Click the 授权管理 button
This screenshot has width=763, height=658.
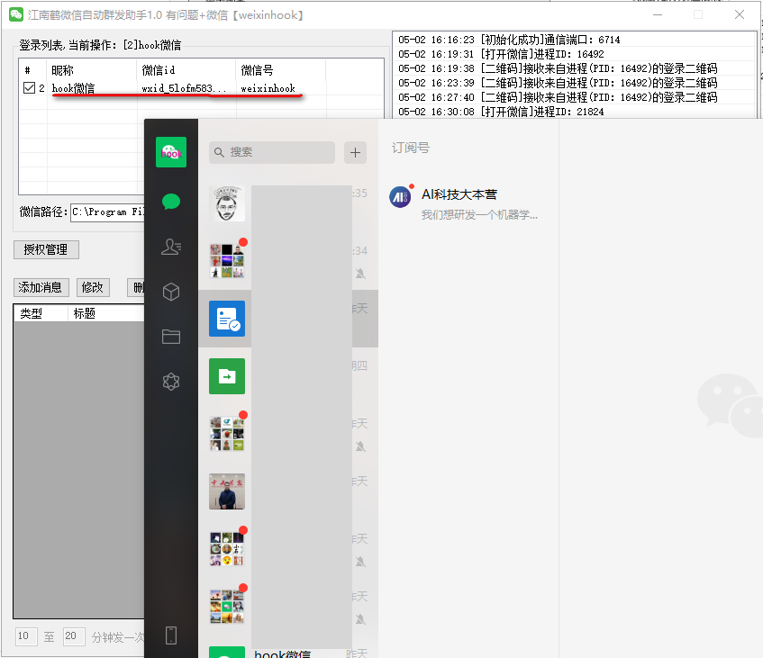46,249
